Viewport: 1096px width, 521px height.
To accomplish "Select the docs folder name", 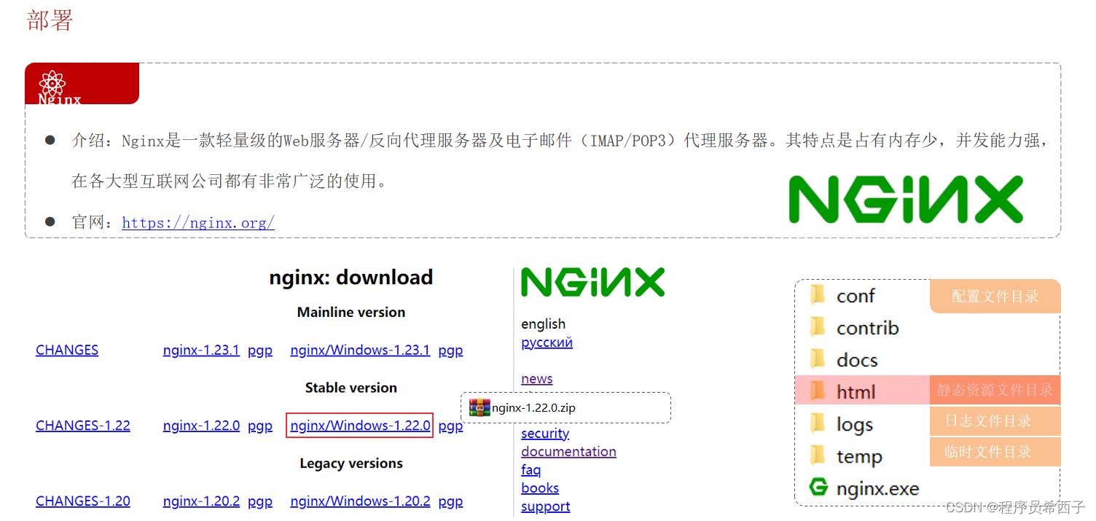I will 857,360.
